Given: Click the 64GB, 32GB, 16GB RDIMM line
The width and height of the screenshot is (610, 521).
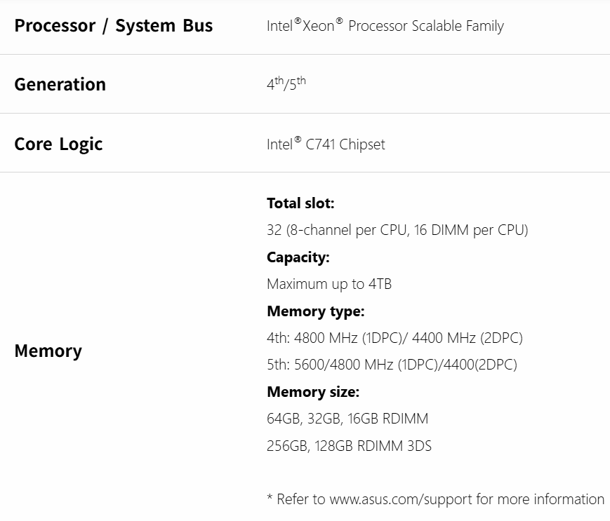Looking at the screenshot, I should click(347, 419).
